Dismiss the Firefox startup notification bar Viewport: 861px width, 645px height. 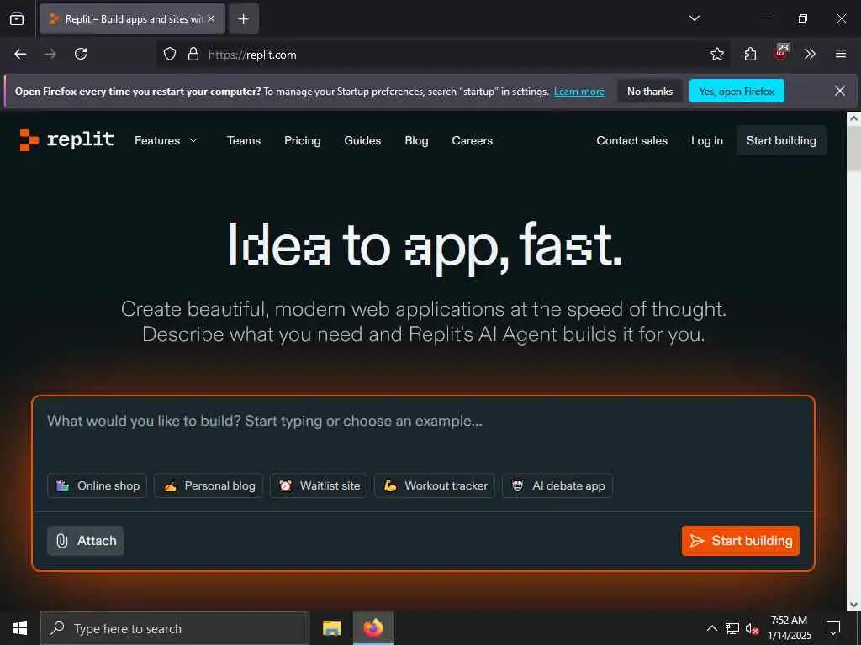tap(840, 91)
